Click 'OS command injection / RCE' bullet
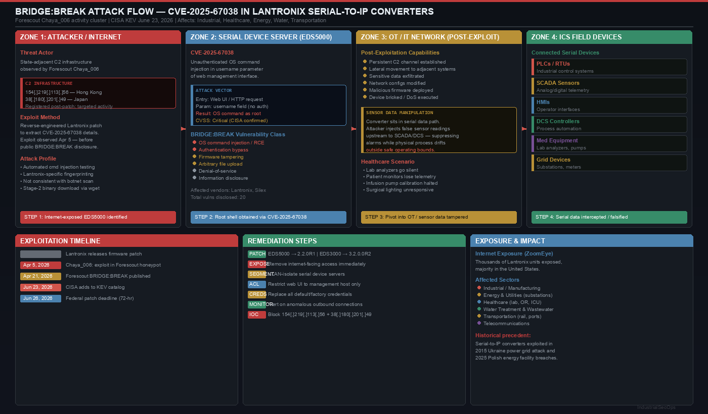Screen dimensions: 708x414 coord(228,143)
